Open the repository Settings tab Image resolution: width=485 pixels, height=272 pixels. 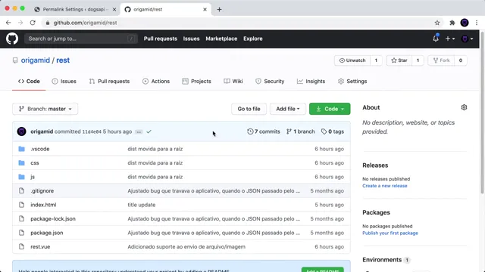click(x=352, y=82)
